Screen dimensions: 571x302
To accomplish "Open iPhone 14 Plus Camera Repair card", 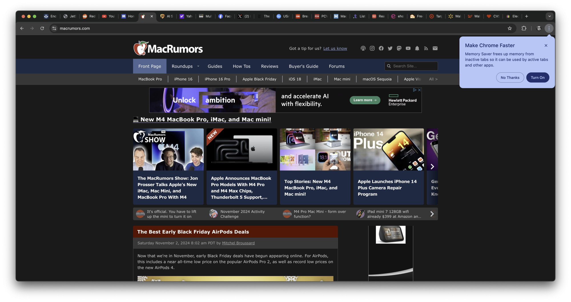I will [389, 166].
